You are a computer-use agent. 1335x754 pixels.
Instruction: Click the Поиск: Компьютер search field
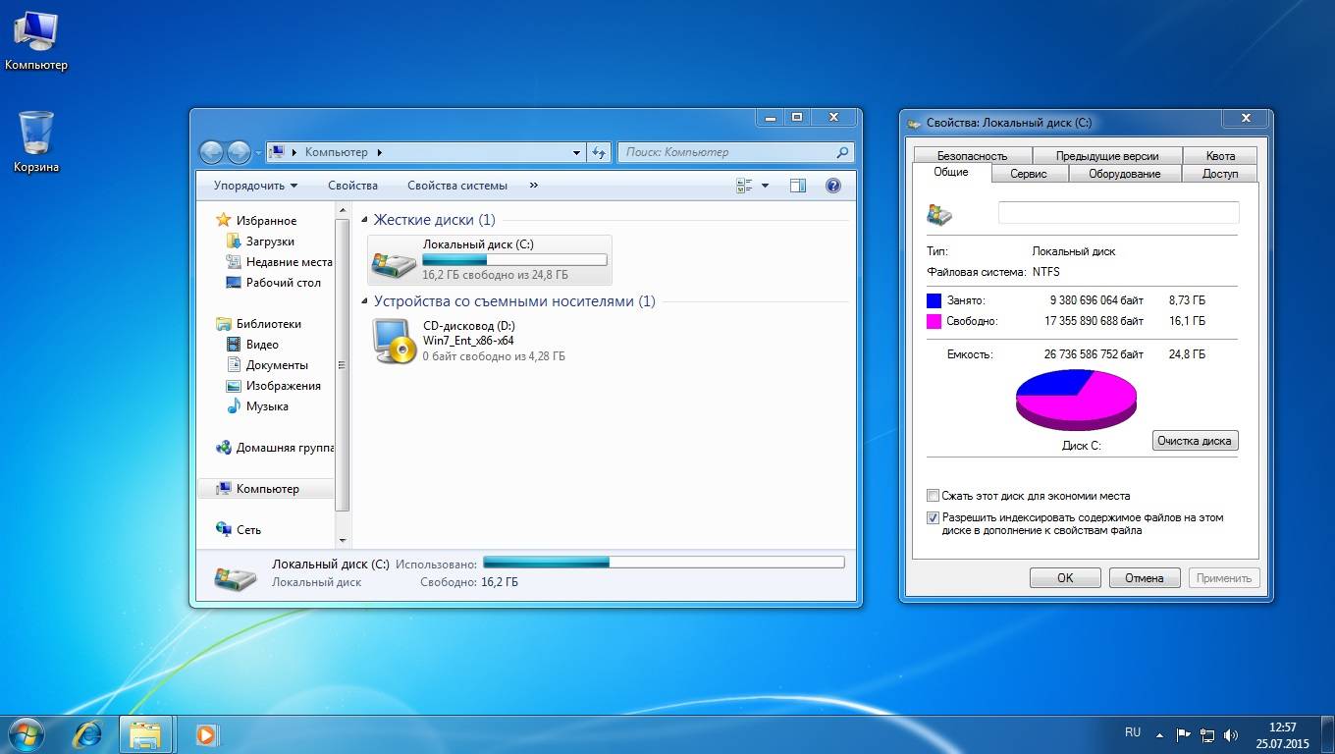pos(726,152)
